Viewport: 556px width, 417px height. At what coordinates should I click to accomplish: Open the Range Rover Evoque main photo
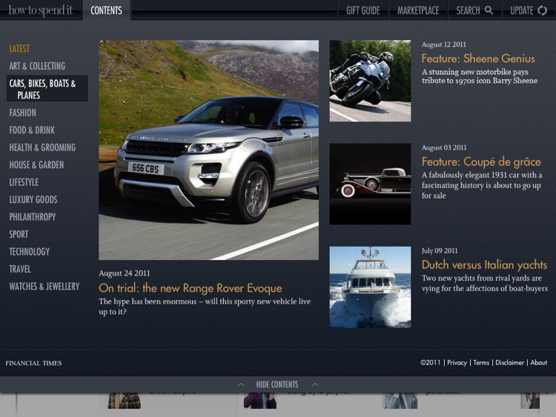click(208, 150)
